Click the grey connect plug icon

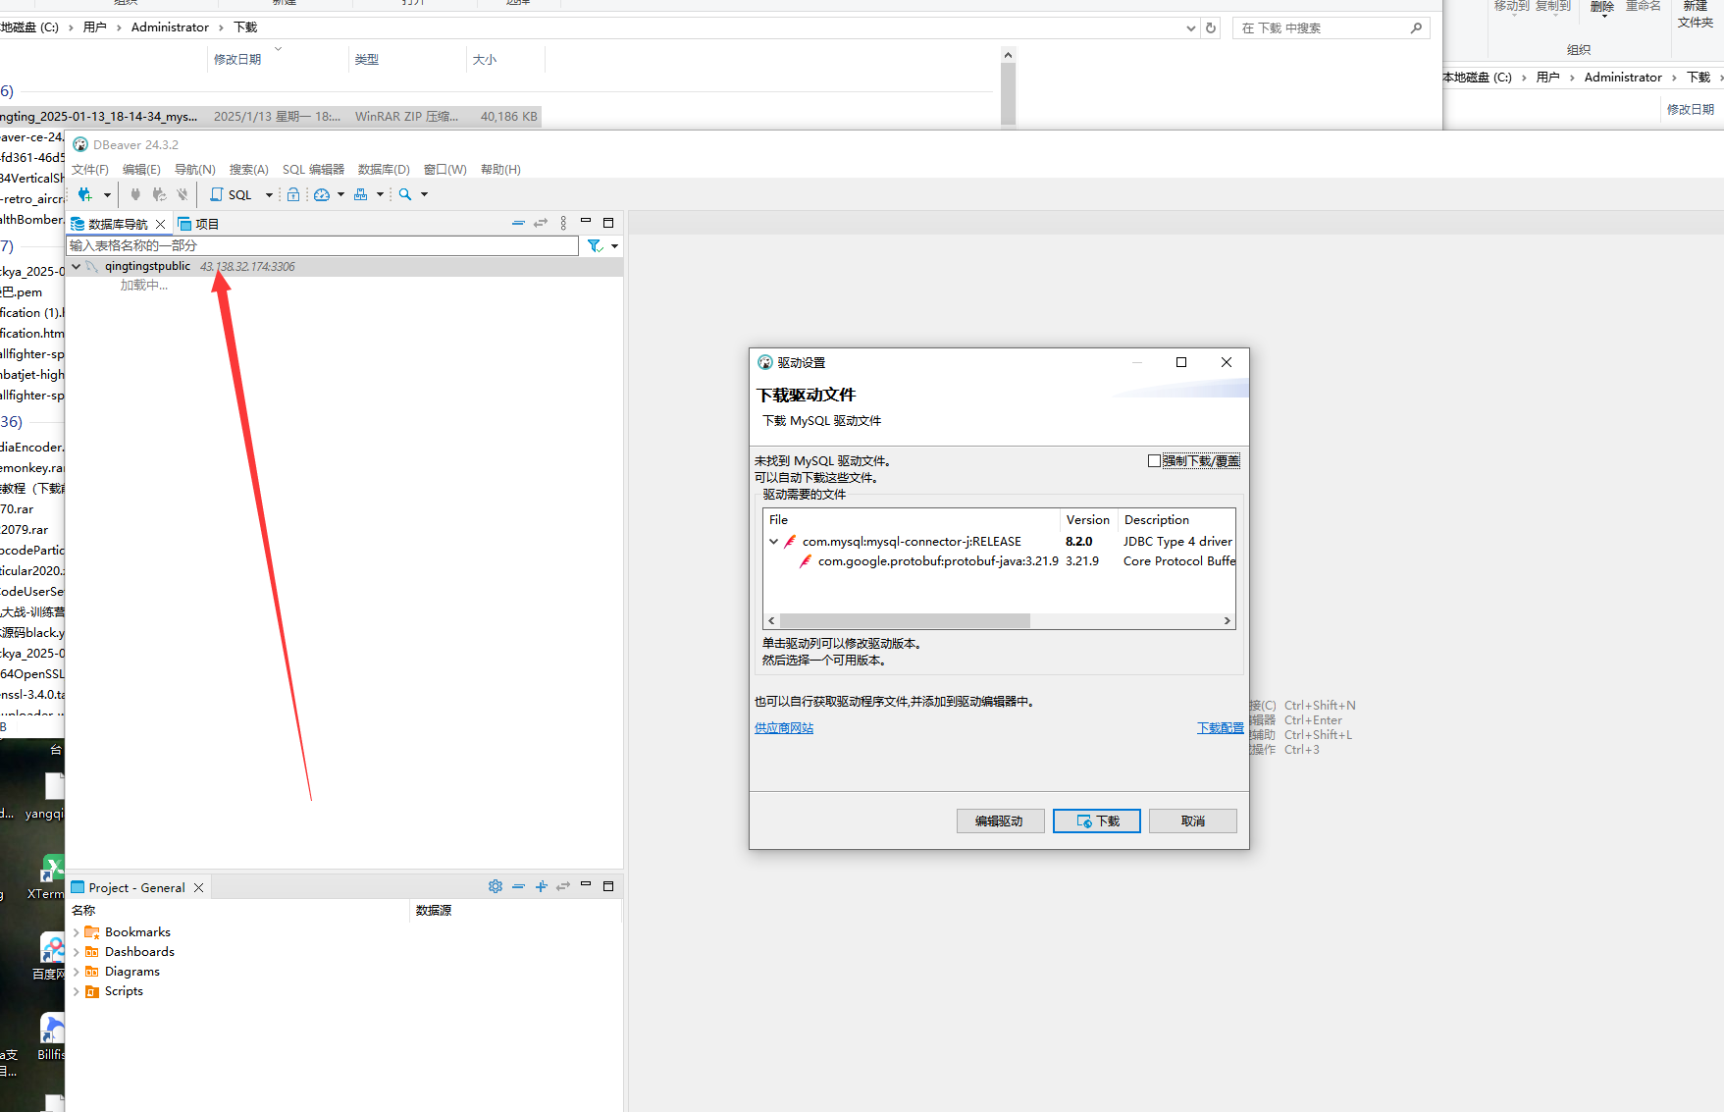[135, 194]
